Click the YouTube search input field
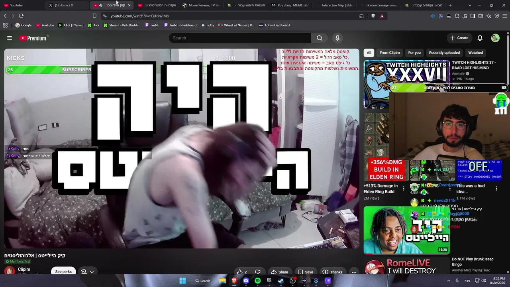The image size is (510, 287). point(240,38)
